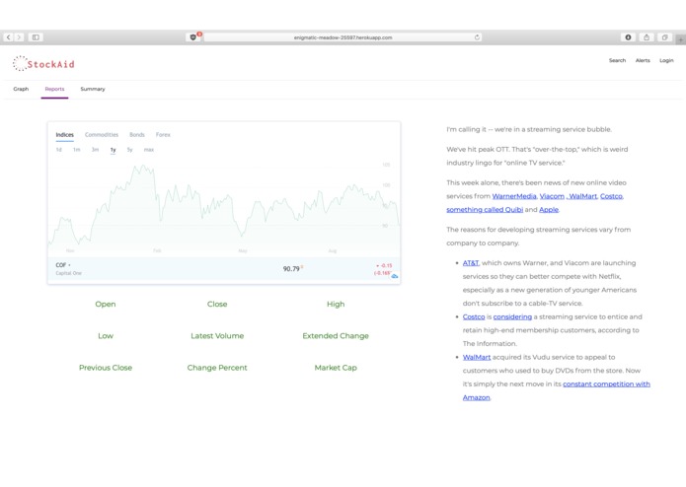Click Login in the top navigation
The height and width of the screenshot is (487, 686).
(666, 60)
